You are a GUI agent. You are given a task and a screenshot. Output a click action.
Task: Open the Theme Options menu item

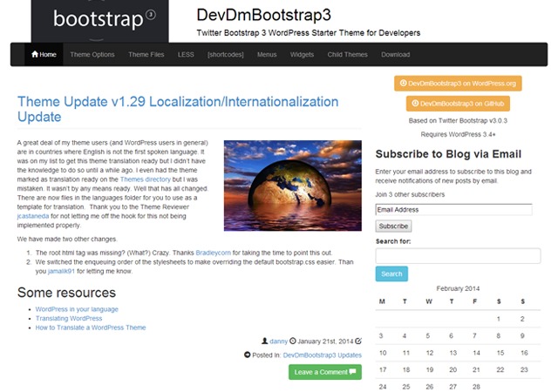[92, 54]
